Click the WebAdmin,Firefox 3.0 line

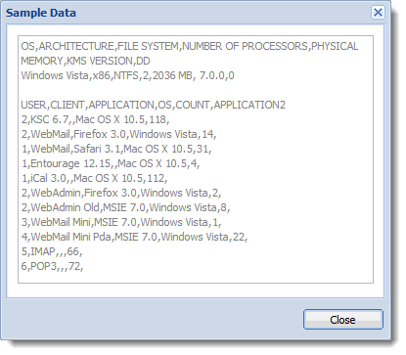[121, 193]
